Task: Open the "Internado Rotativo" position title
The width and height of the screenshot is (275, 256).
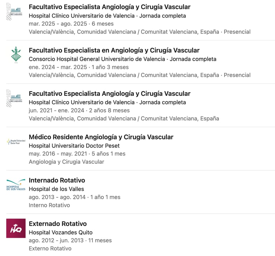Action: coord(57,180)
